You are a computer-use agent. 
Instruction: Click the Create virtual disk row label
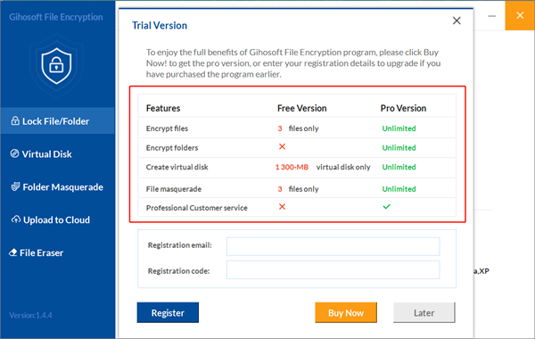pyautogui.click(x=177, y=167)
